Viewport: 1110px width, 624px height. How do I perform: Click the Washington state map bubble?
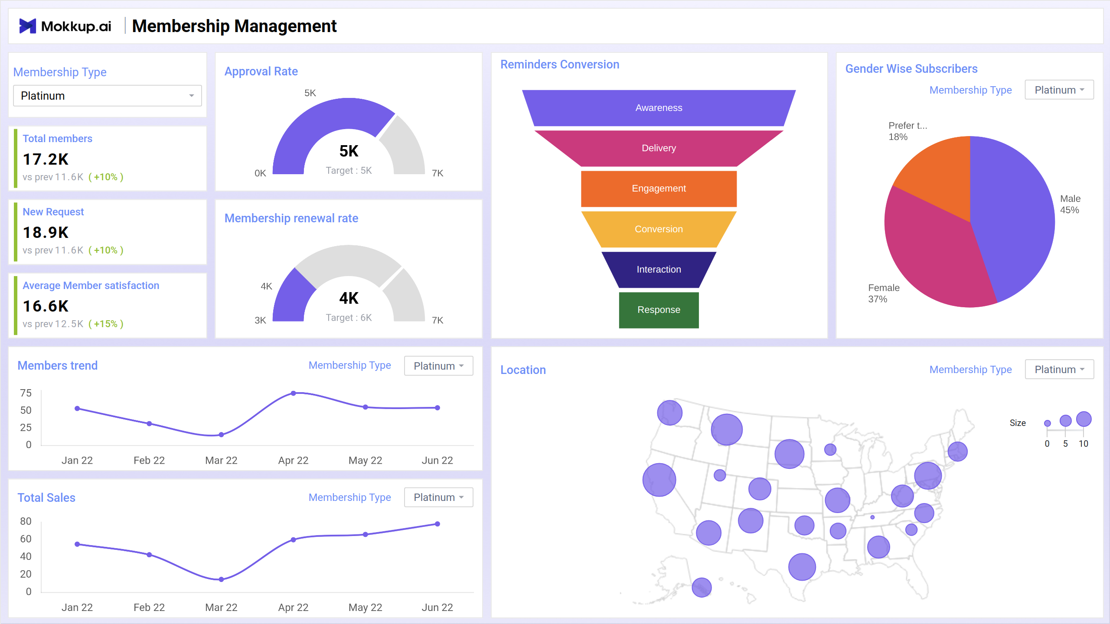669,413
